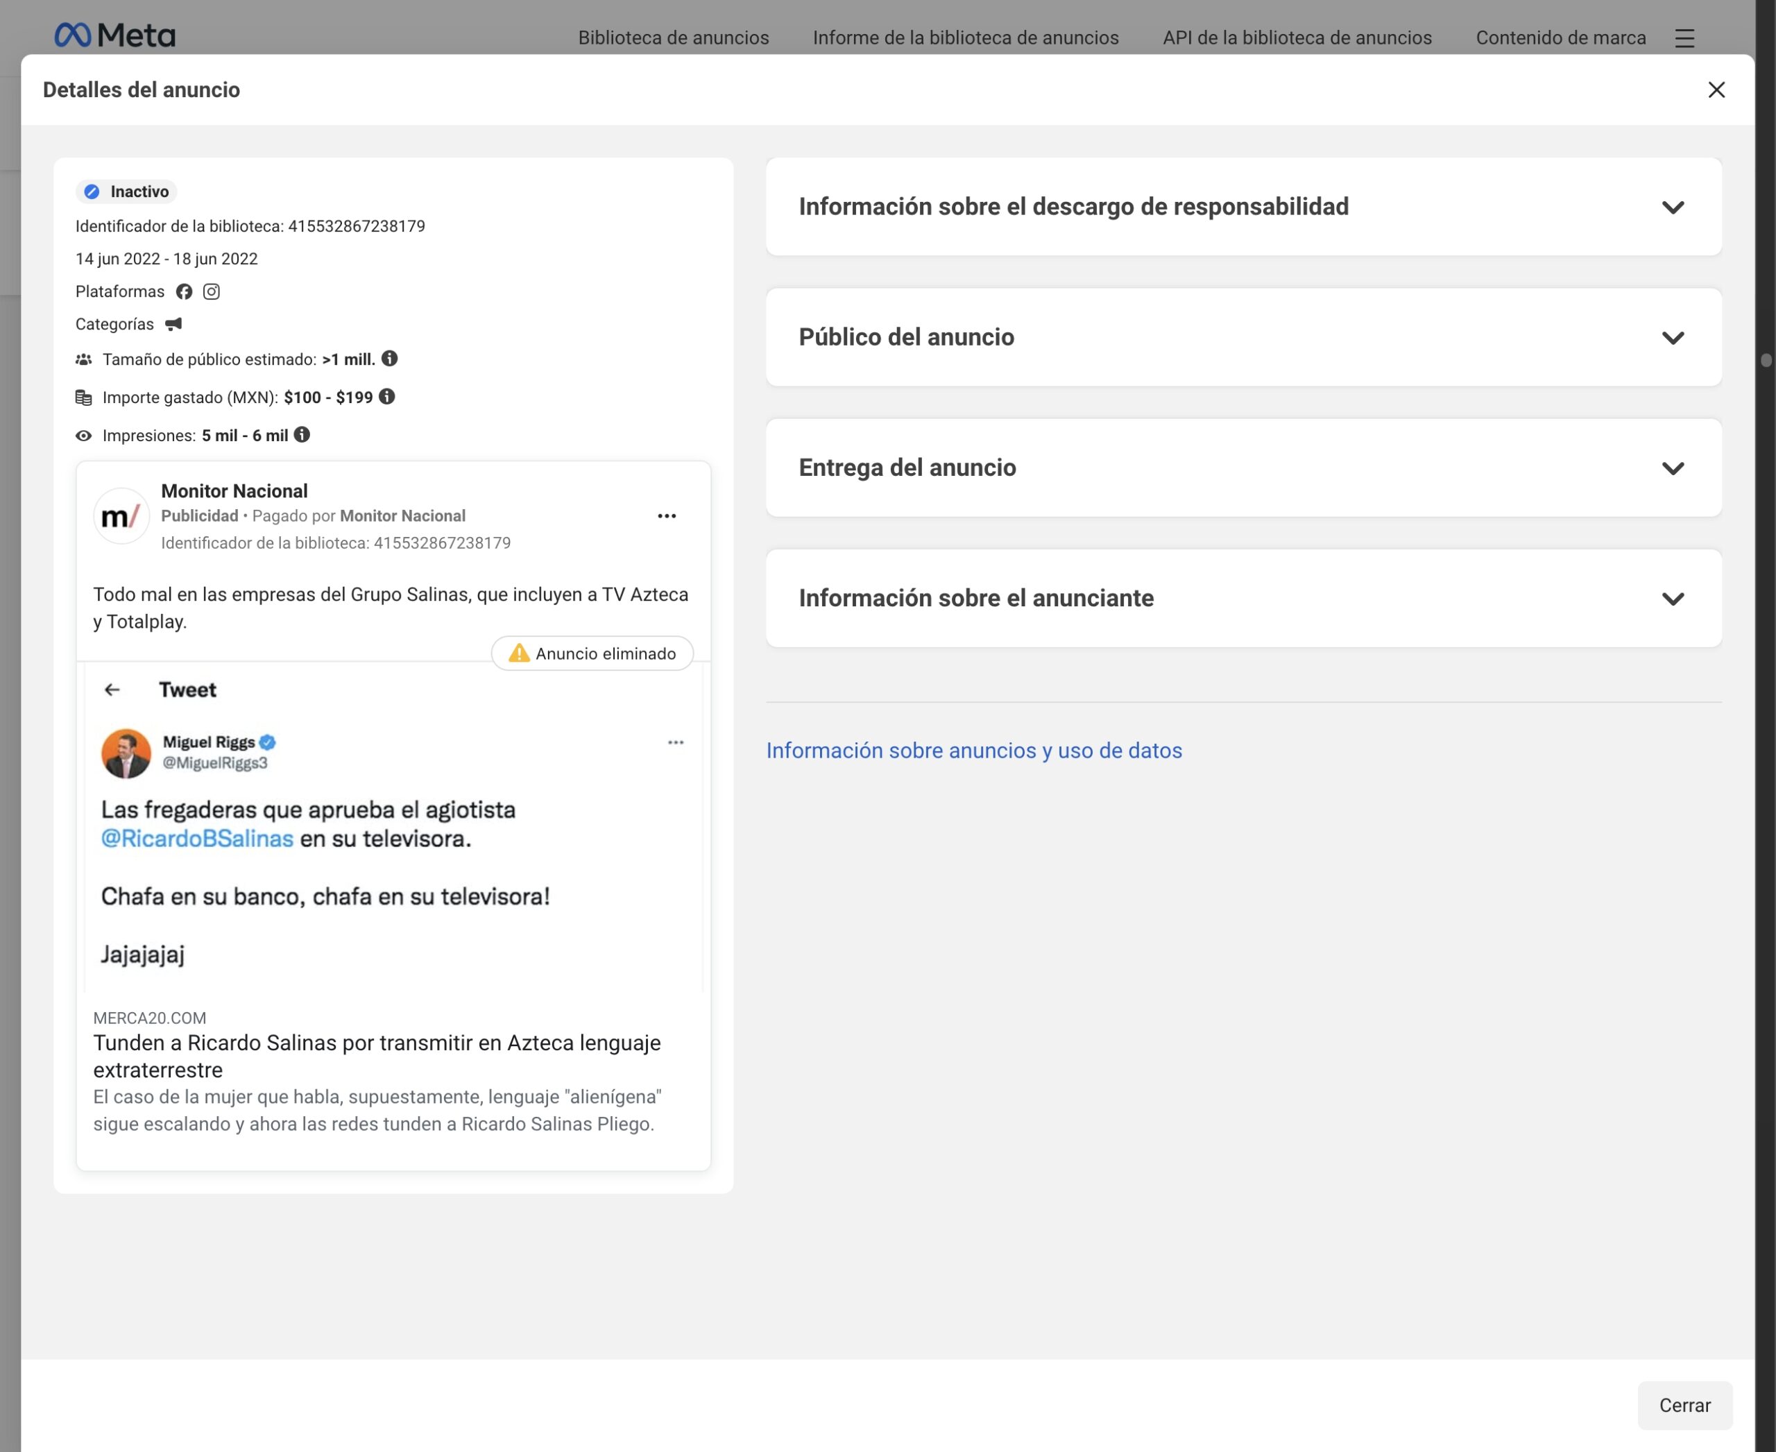The width and height of the screenshot is (1776, 1452).
Task: Click the Instagram platform icon
Action: point(212,292)
